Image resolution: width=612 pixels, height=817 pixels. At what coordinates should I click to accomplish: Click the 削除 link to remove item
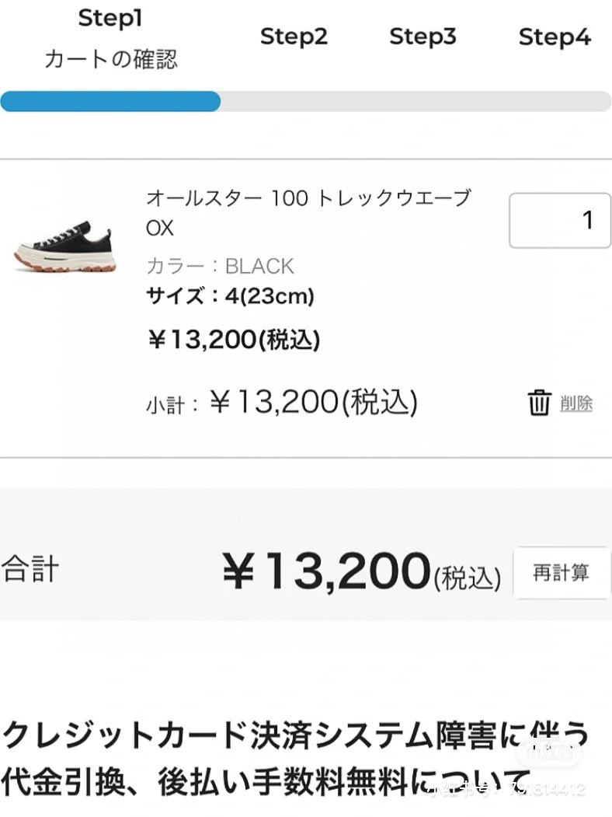pos(576,403)
